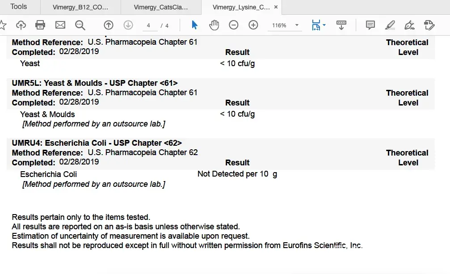Zoom in with plus button
This screenshot has width=450, height=274.
253,25
